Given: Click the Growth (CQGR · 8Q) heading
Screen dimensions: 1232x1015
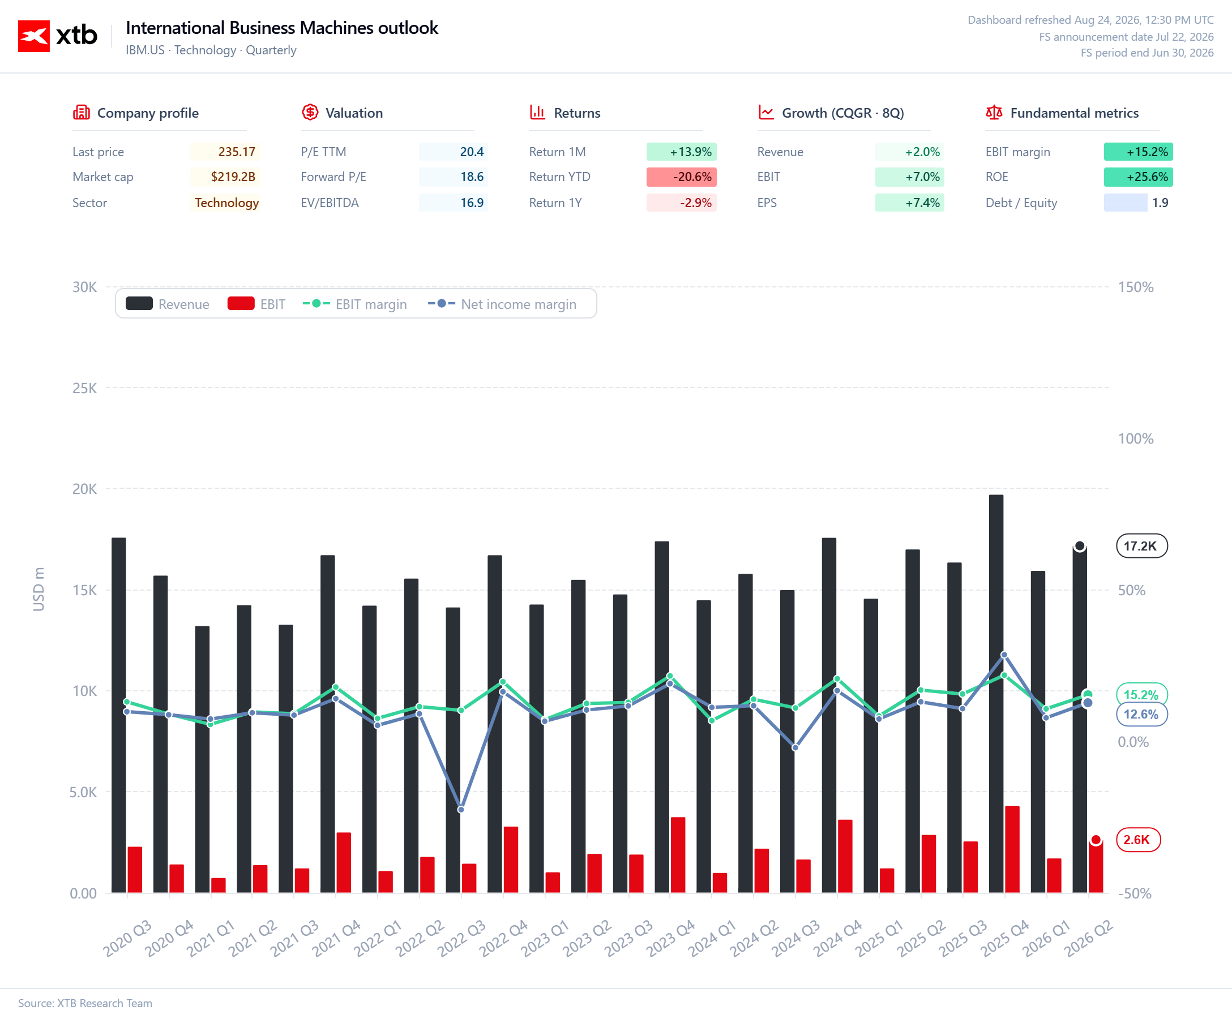Looking at the screenshot, I should coord(843,113).
